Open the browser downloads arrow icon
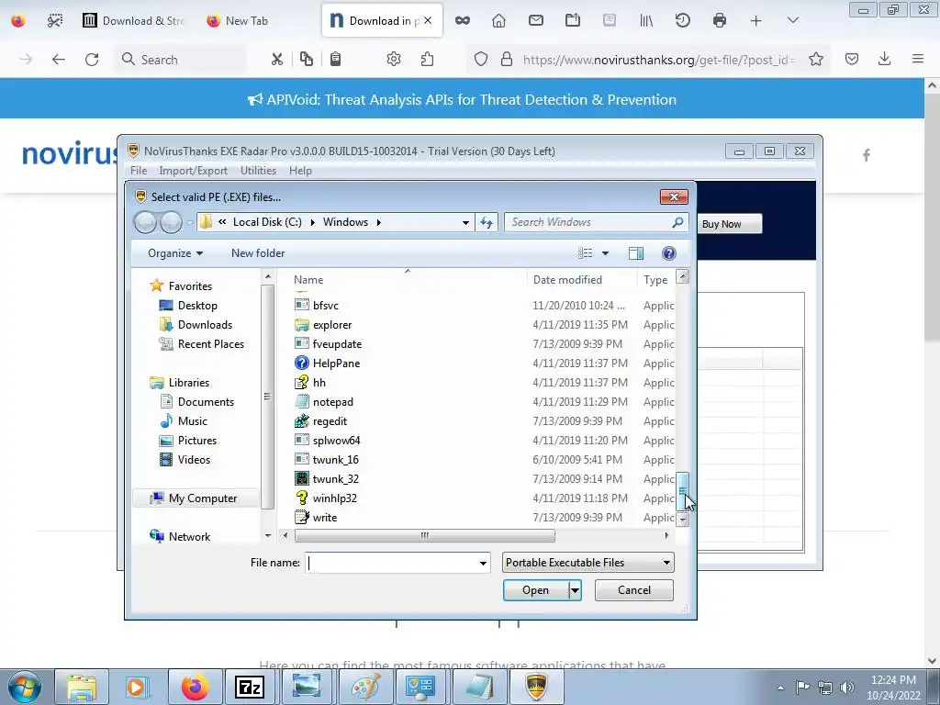 point(884,60)
